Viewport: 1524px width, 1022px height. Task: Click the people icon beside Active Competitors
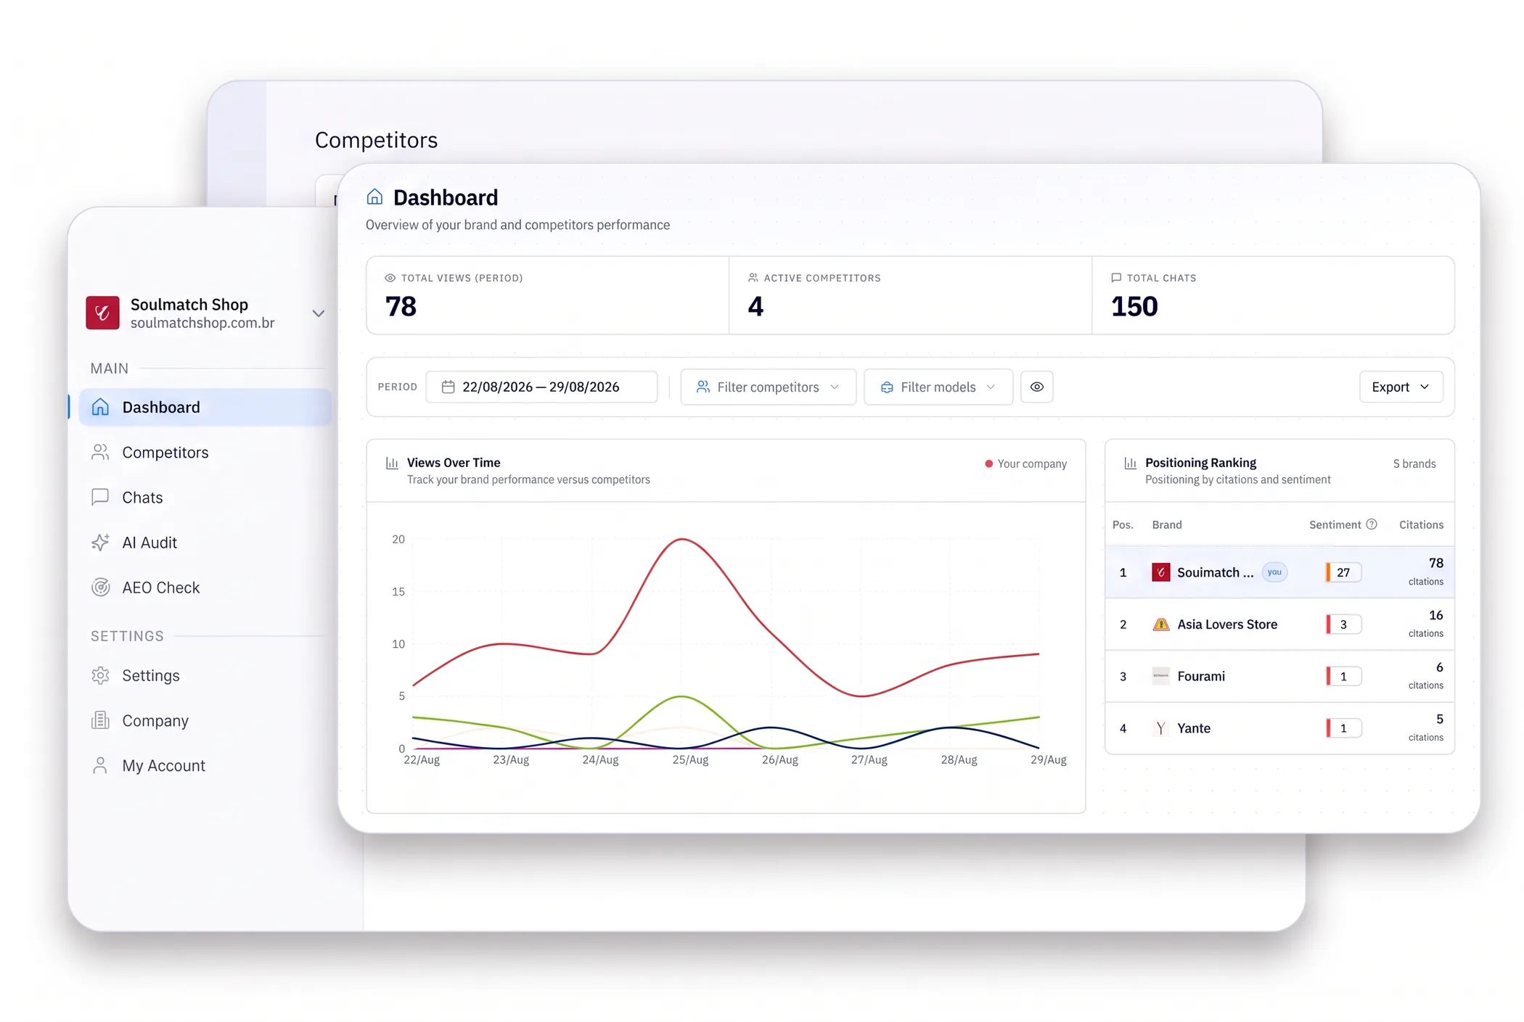tap(753, 278)
